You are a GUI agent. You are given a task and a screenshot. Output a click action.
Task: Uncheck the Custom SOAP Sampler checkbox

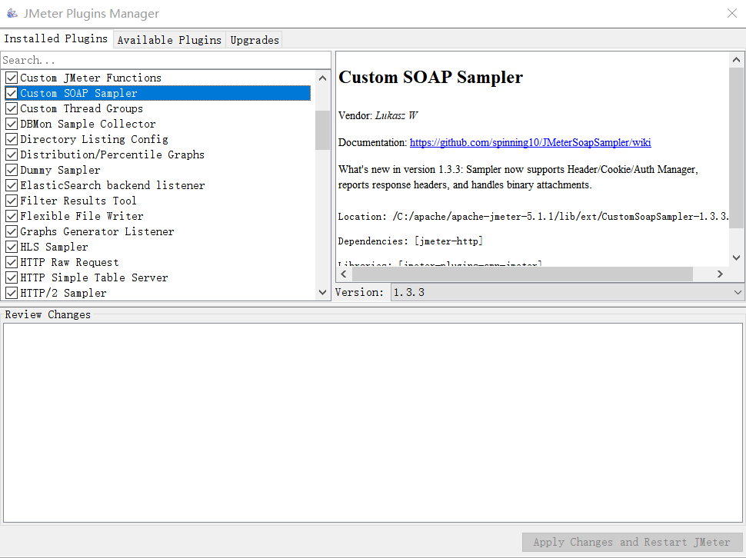12,93
